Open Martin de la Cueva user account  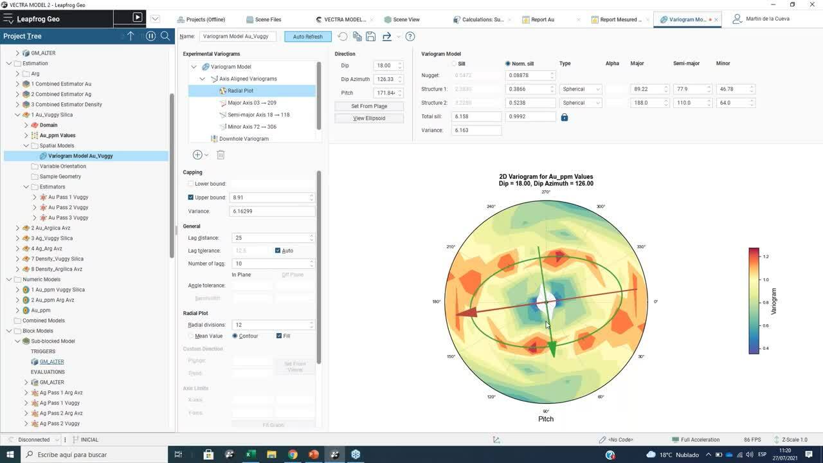click(x=762, y=19)
